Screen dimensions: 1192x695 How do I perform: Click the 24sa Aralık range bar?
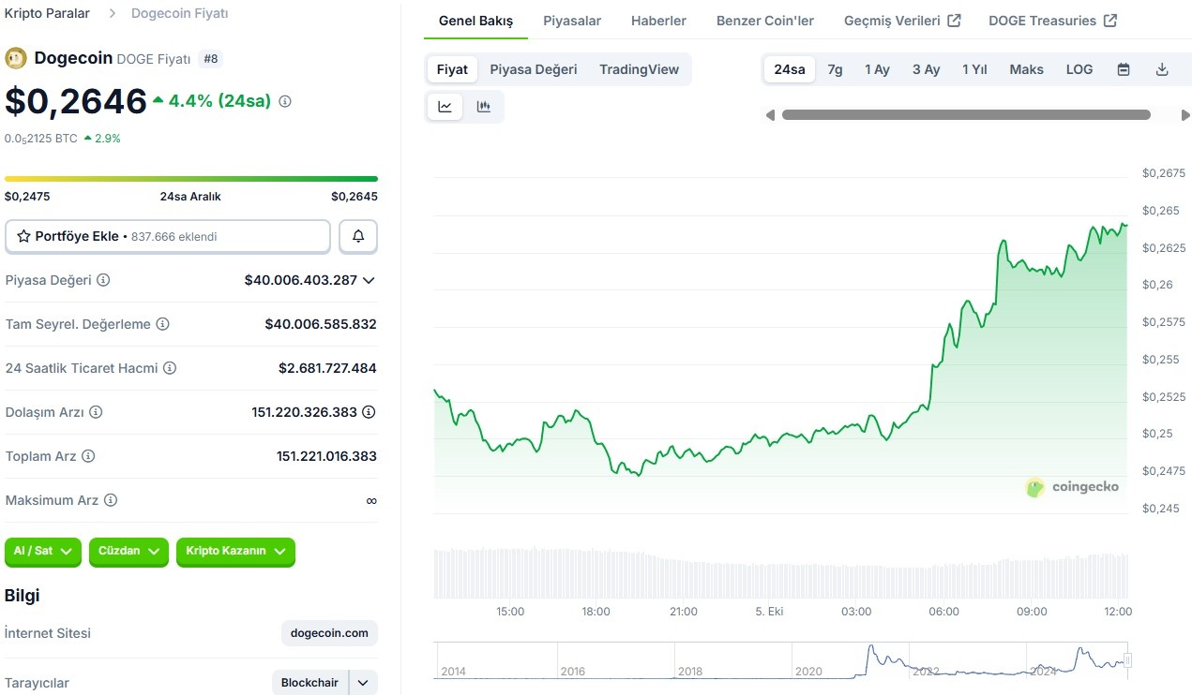[x=191, y=178]
